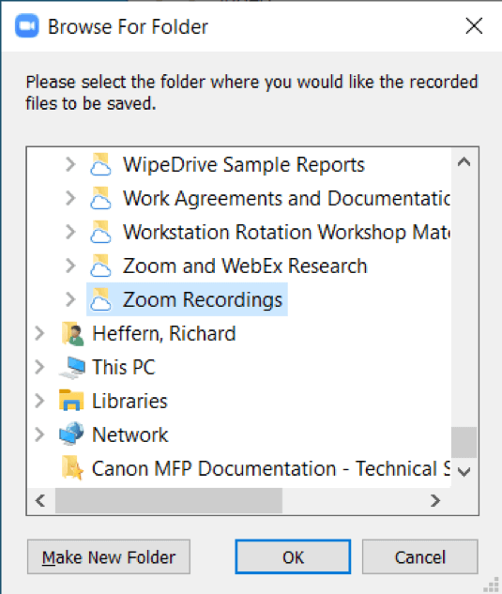The width and height of the screenshot is (502, 594).
Task: Expand the Network tree node
Action: click(39, 434)
